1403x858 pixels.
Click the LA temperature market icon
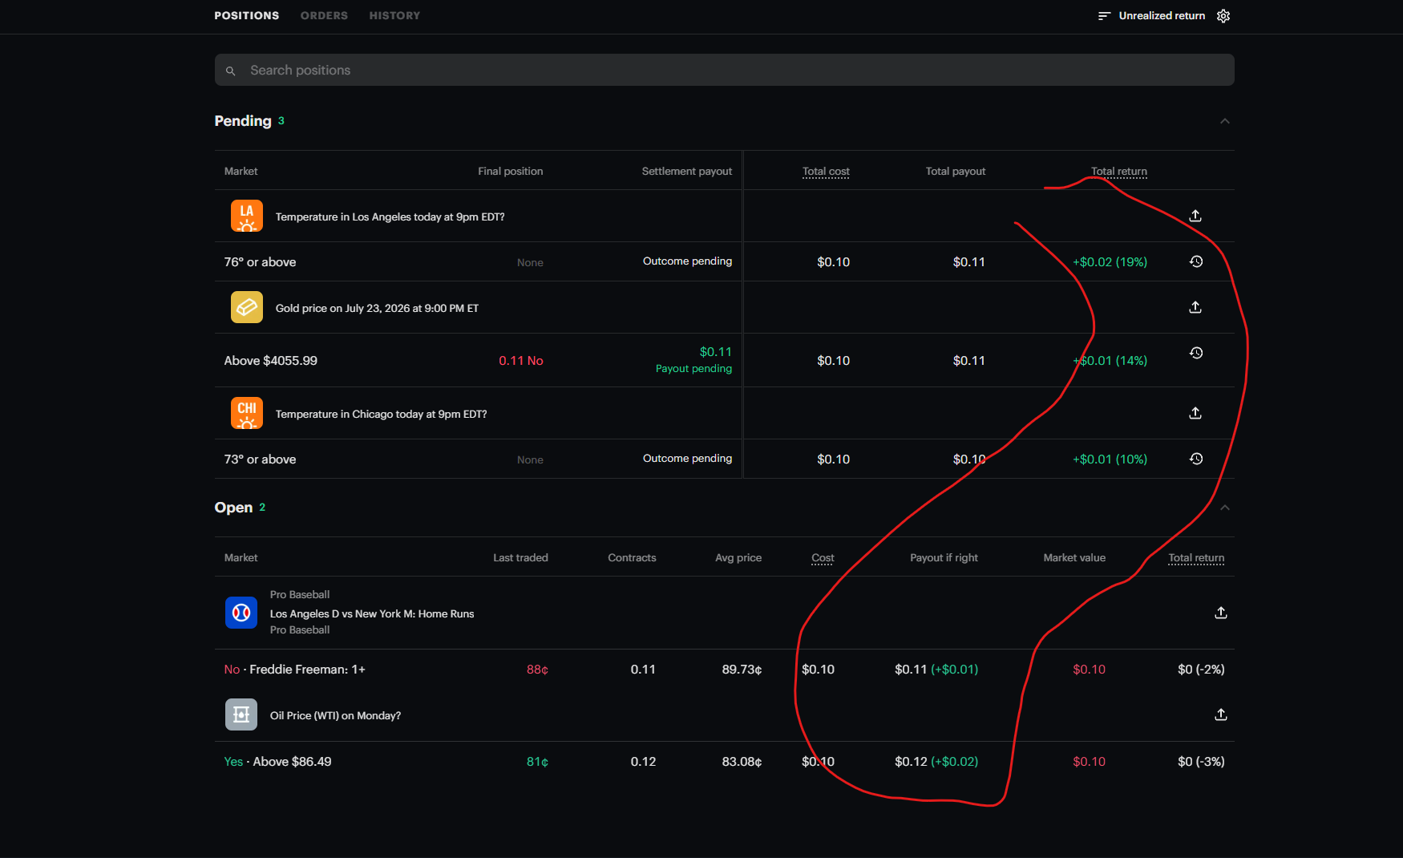tap(247, 217)
